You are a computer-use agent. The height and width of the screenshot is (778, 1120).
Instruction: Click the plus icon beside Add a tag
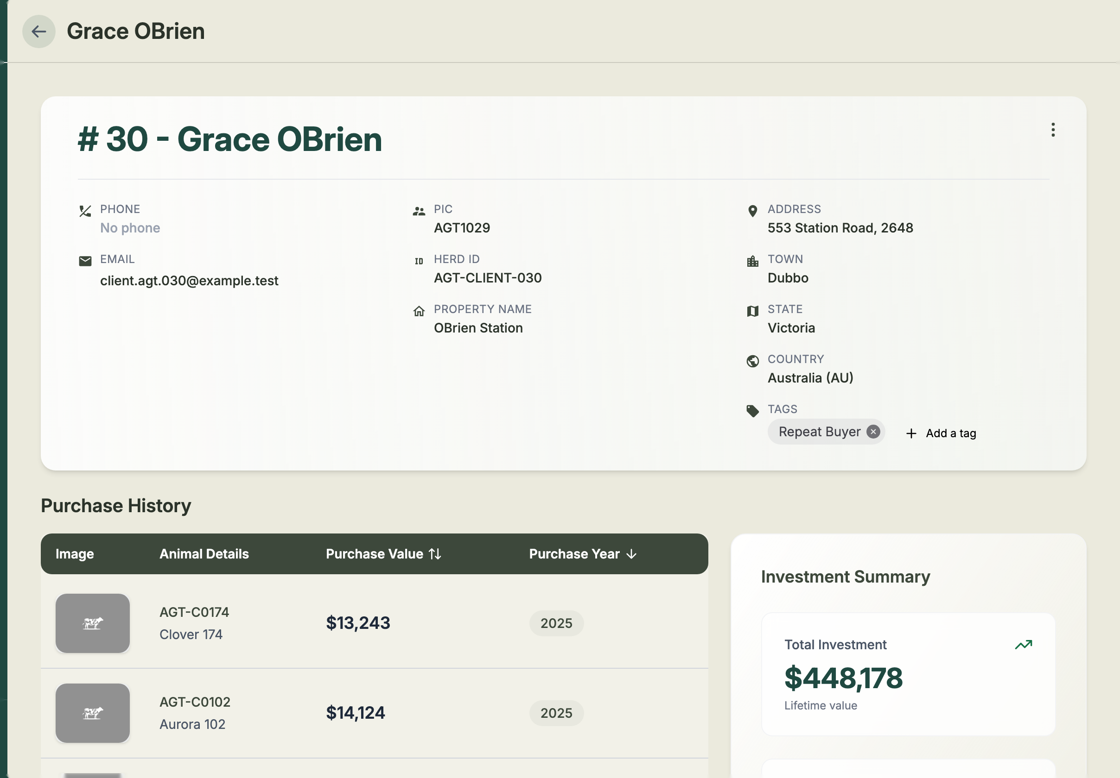(911, 433)
